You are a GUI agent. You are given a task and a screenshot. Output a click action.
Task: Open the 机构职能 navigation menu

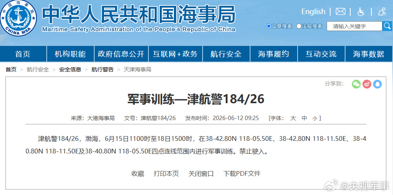click(70, 54)
